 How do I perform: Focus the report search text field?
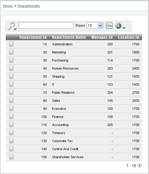click(x=46, y=26)
